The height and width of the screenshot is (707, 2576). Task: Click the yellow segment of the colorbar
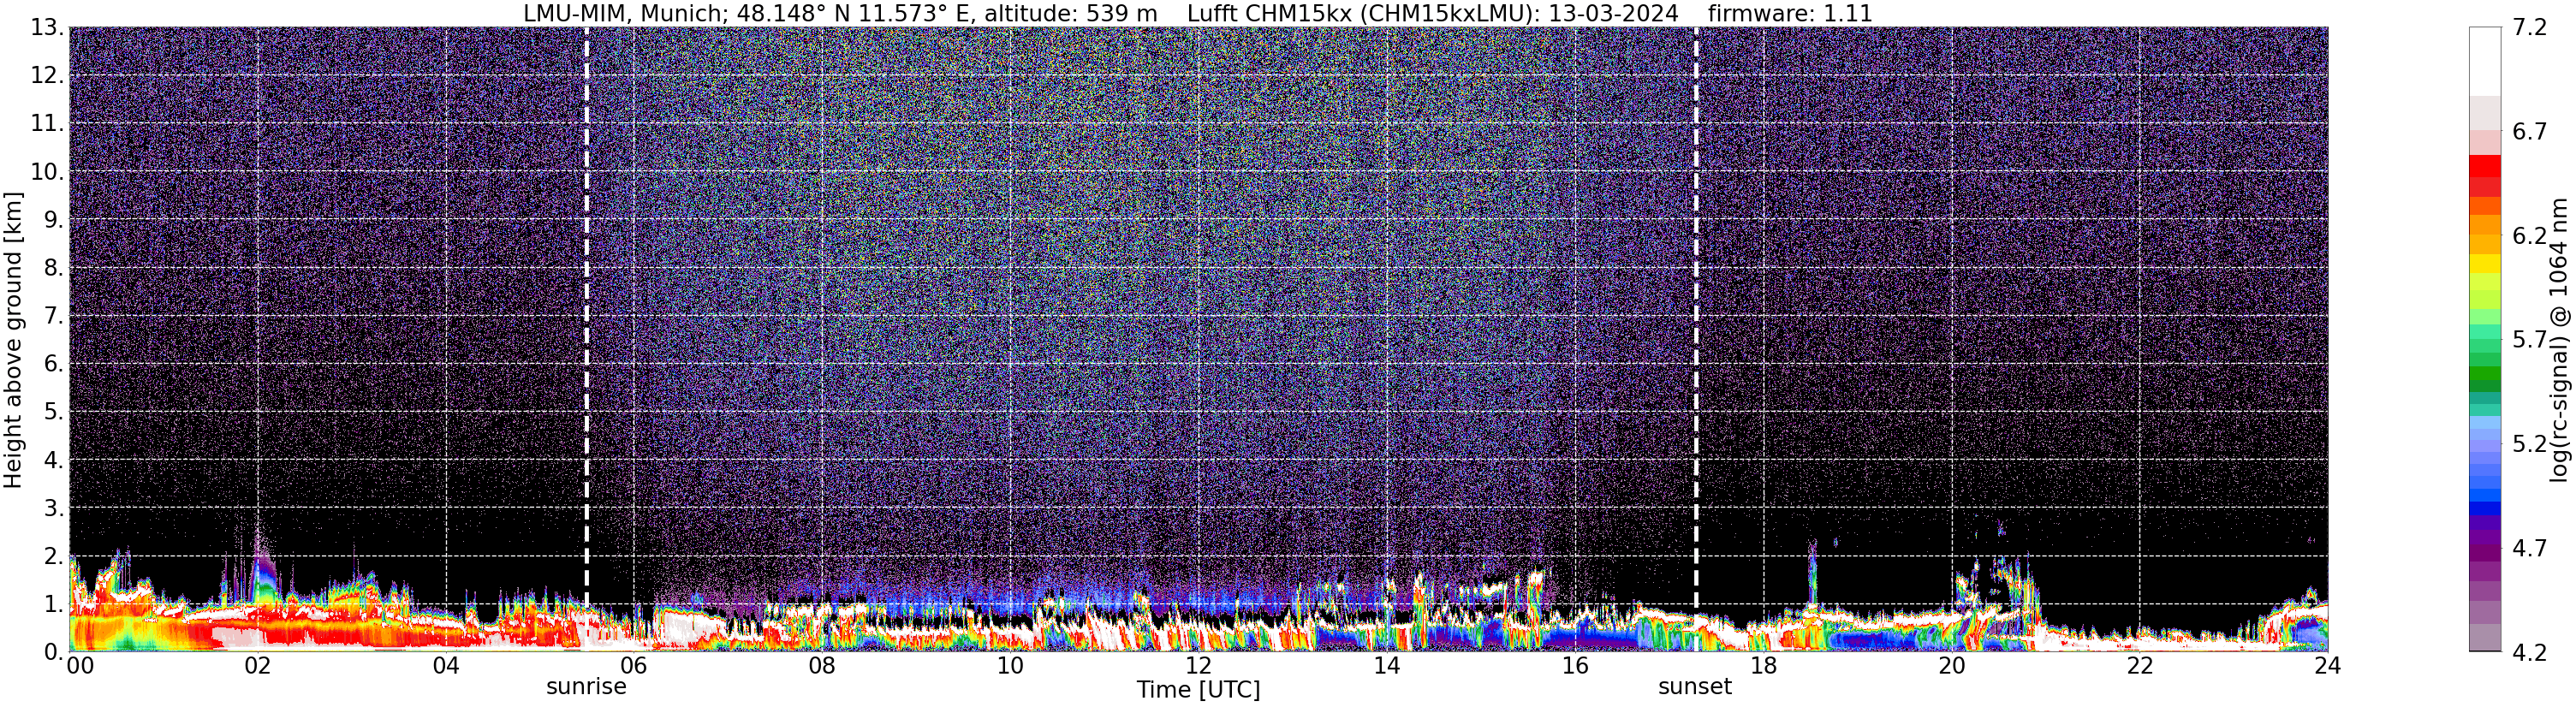click(2485, 264)
